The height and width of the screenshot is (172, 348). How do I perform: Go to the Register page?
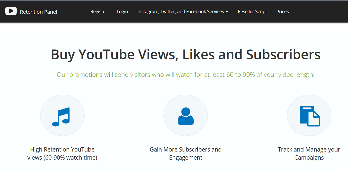point(99,11)
